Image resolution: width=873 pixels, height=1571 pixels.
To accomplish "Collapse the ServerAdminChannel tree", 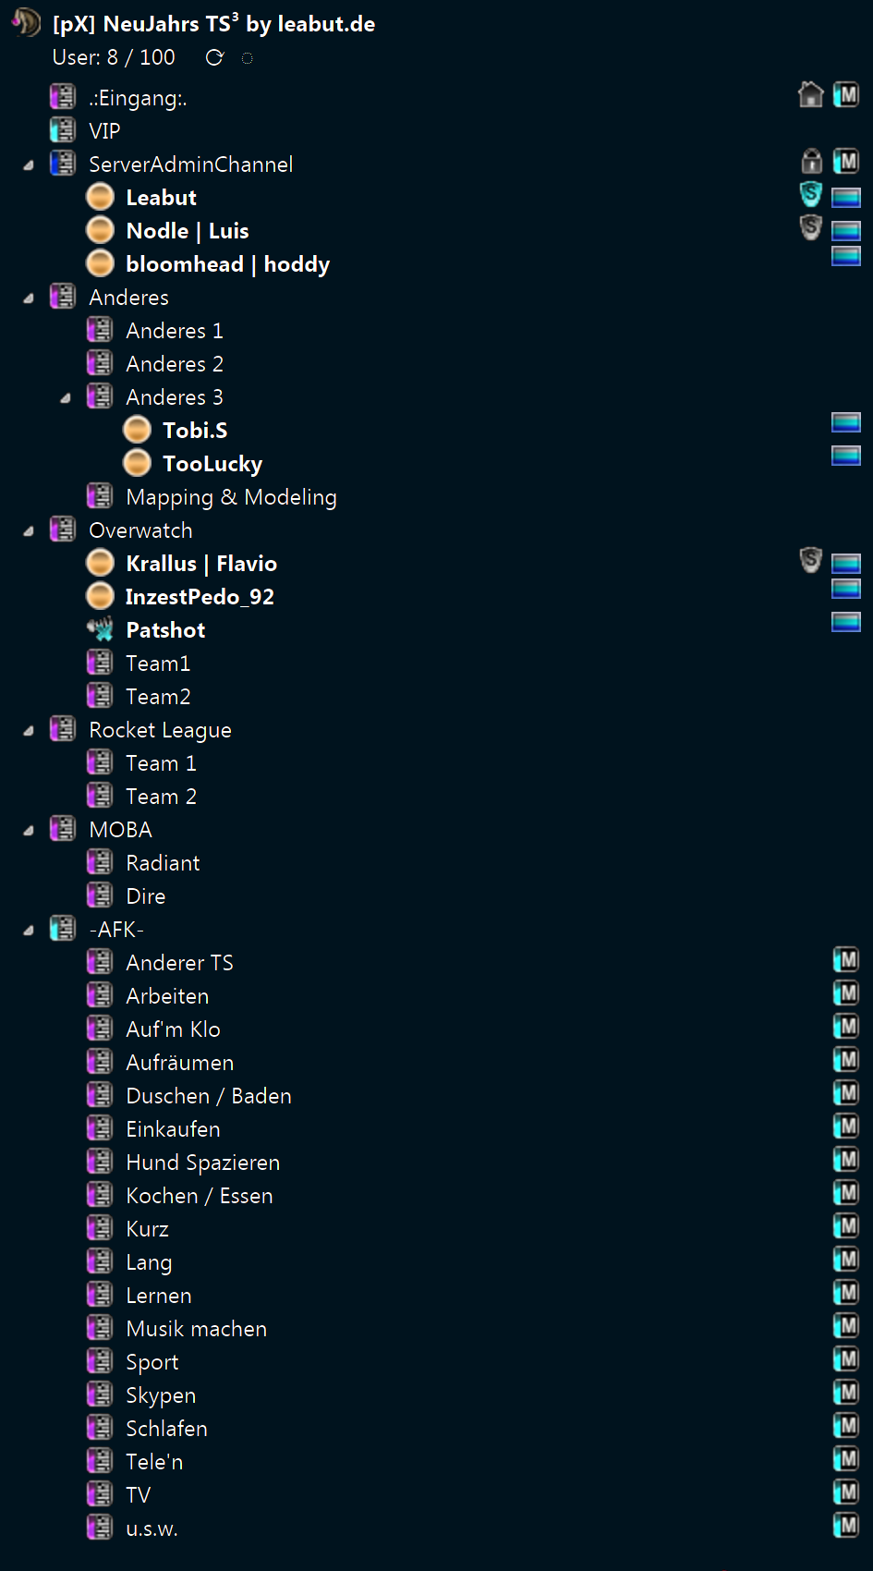I will pos(27,164).
